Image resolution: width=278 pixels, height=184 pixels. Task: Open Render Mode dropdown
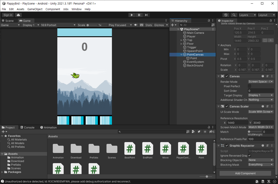(x=261, y=82)
